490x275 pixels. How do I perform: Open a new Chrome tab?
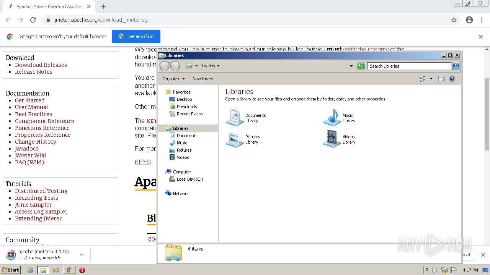pyautogui.click(x=103, y=6)
